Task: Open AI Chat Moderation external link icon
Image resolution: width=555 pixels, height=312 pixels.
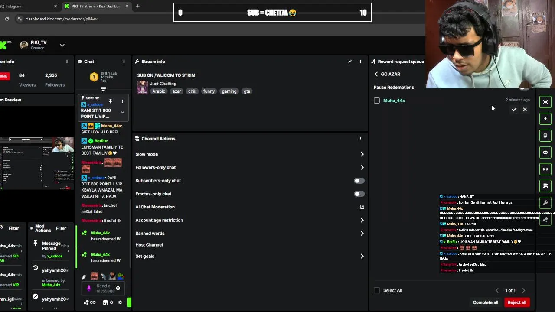Action: coord(362,207)
